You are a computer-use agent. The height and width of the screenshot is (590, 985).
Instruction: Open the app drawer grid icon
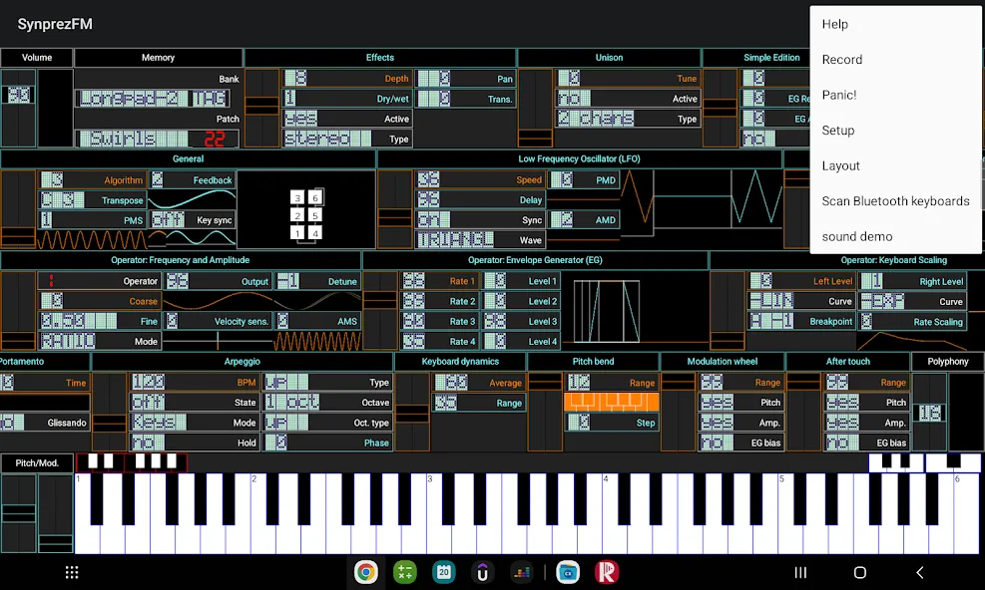pyautogui.click(x=72, y=572)
